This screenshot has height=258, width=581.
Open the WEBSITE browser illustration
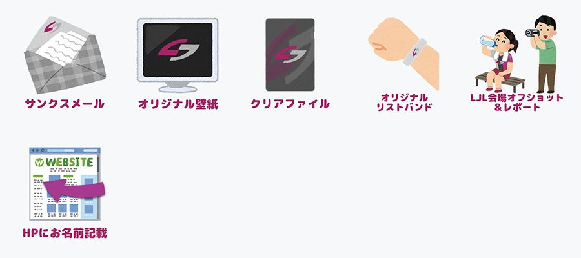coord(65,184)
